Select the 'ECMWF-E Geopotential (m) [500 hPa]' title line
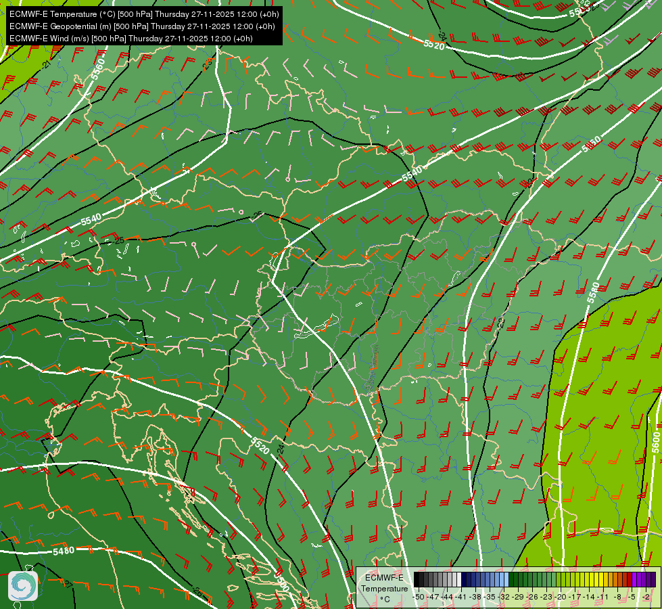 point(142,26)
